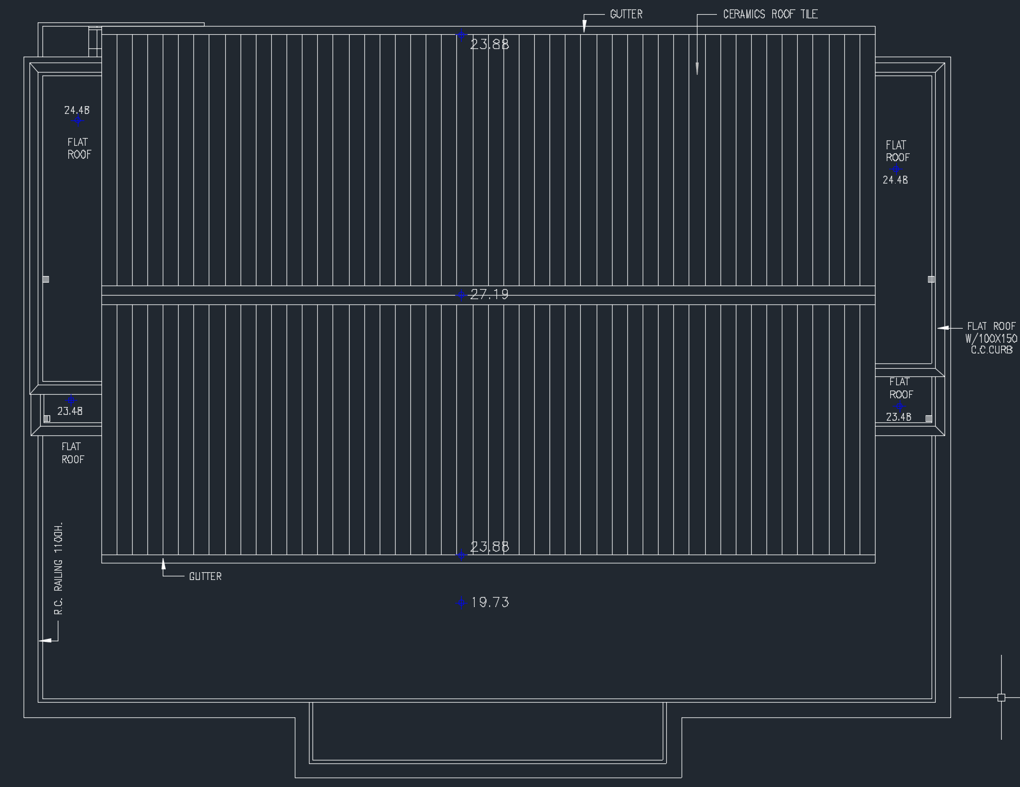The image size is (1020, 787).
Task: Select the roof drain symbol on left upper flat roof
Action: click(46, 279)
